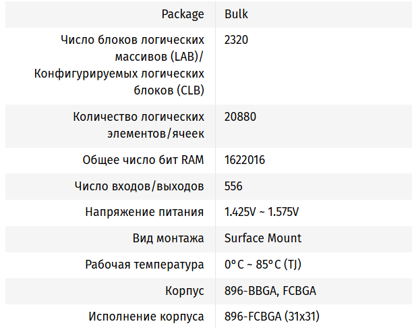Click the "Корпус" row label
Viewport: 412px width, 328px height.
point(184,291)
